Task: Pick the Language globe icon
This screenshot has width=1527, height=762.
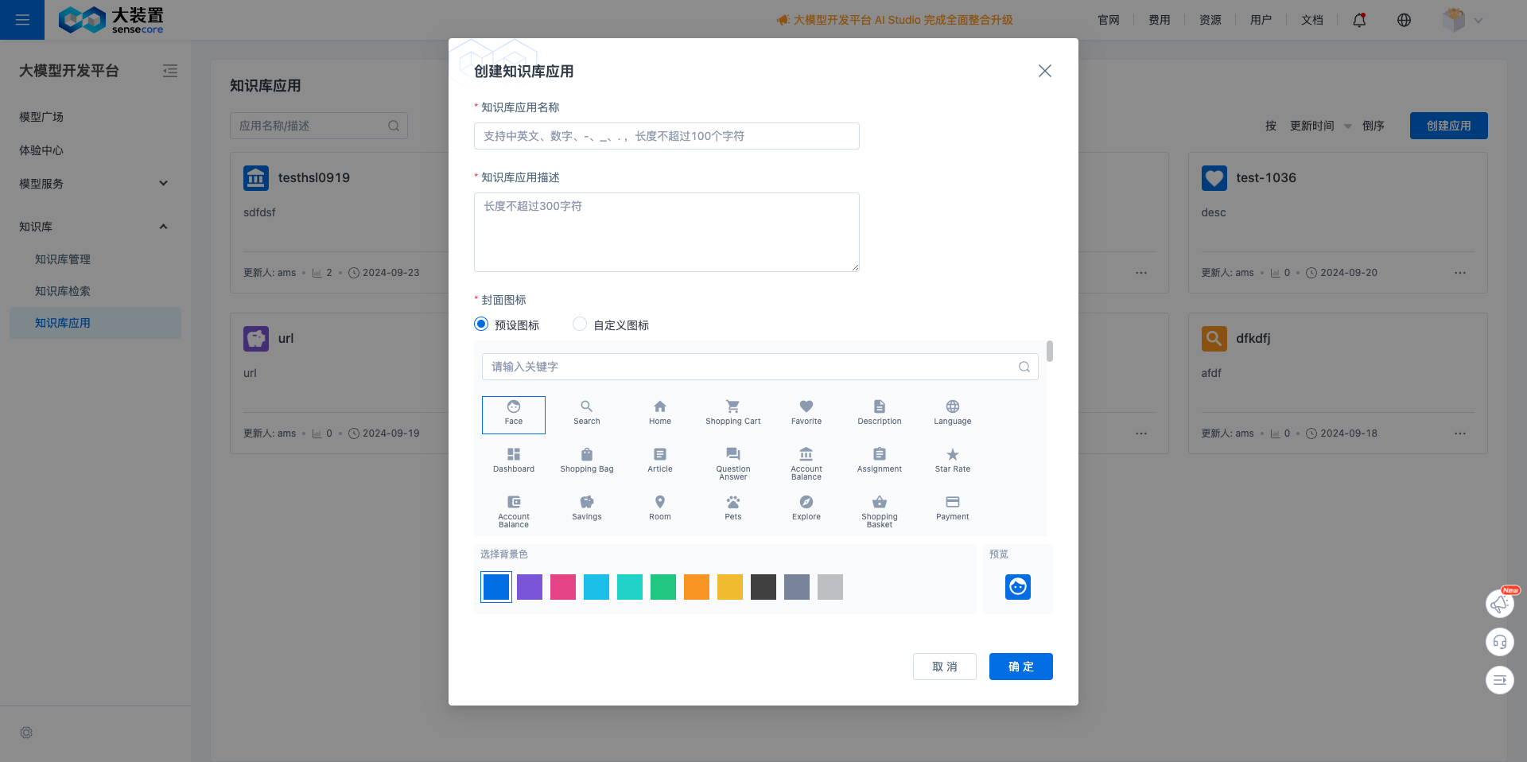Action: (952, 412)
